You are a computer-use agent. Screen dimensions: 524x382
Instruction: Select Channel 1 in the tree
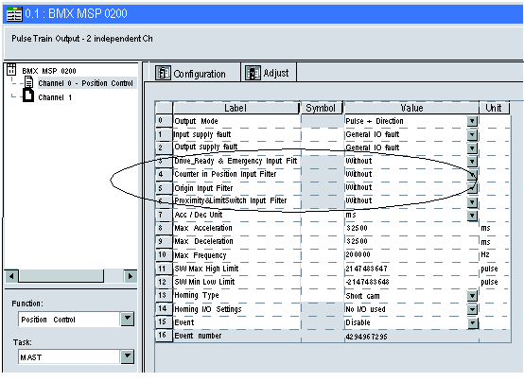(55, 97)
